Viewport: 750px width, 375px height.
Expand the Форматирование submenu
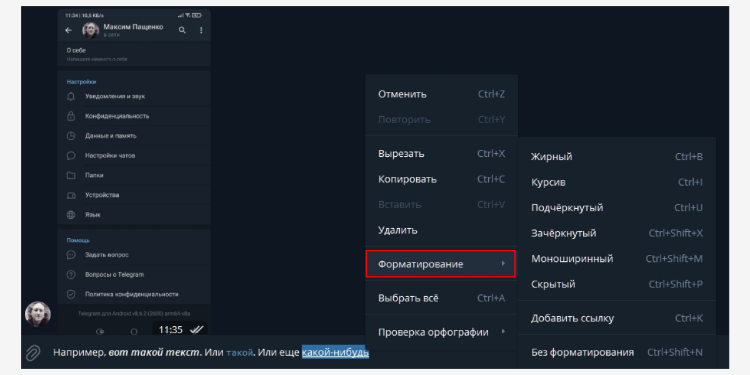pyautogui.click(x=441, y=264)
